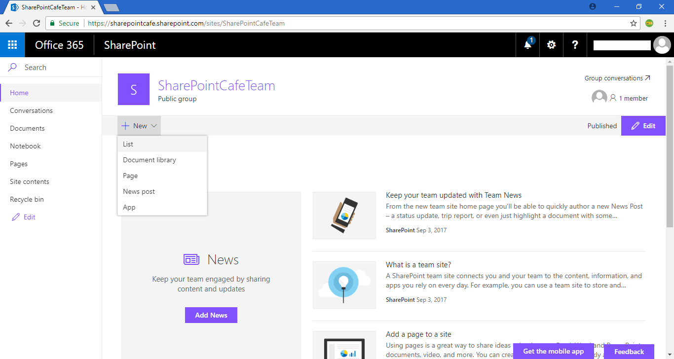Click the green browser extension icon

[650, 23]
